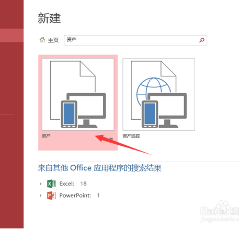The height and width of the screenshot is (230, 239).
Task: Click the magnifier search icon
Action: [202, 40]
